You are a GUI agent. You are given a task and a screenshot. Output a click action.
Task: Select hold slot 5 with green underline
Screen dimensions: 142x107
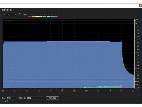click(x=45, y=15)
